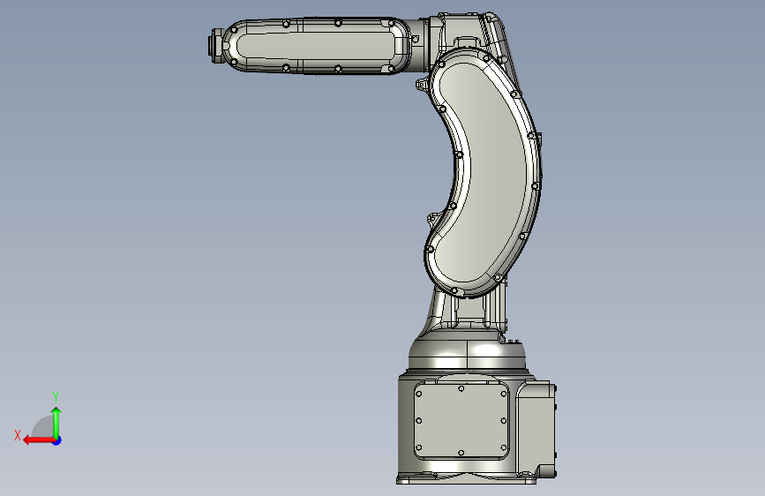Viewport: 765px width, 496px height.
Task: Click the red X axis arrow of the triad
Action: [39, 440]
